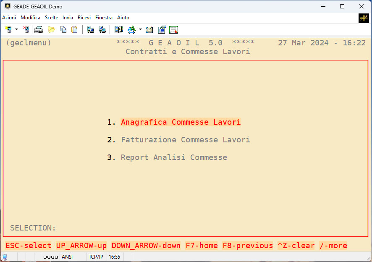Open the Azioni menu
372x262 pixels.
(x=9, y=18)
